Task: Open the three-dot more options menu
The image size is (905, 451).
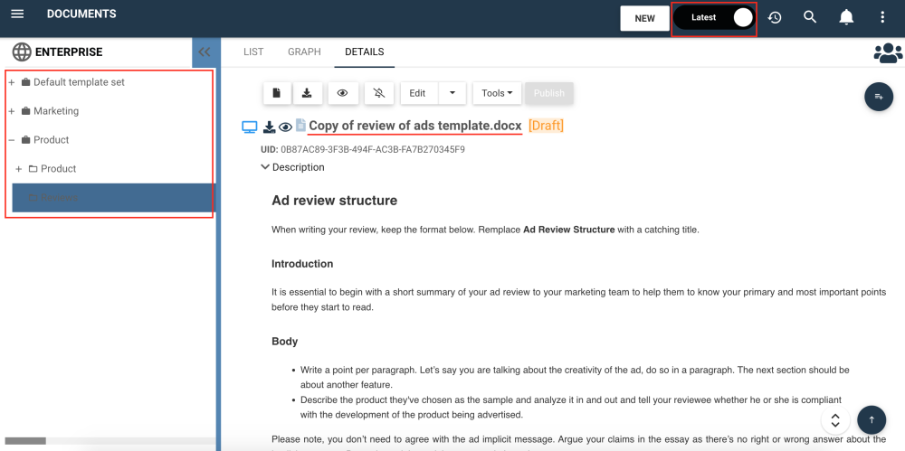Action: click(x=881, y=17)
